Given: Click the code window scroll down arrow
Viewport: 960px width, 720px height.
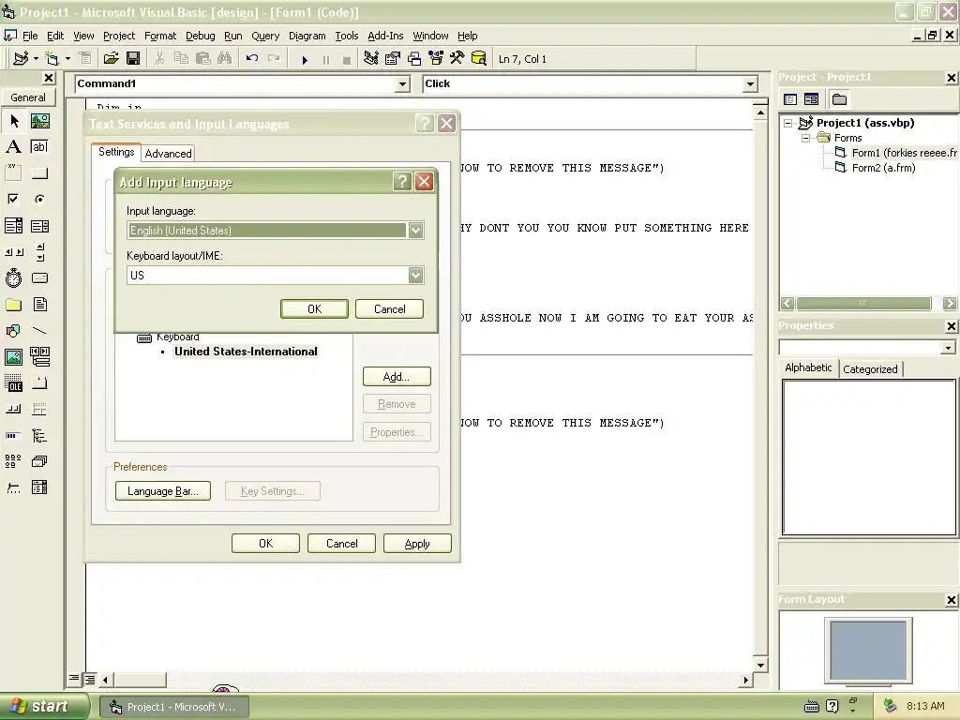Looking at the screenshot, I should tap(760, 665).
